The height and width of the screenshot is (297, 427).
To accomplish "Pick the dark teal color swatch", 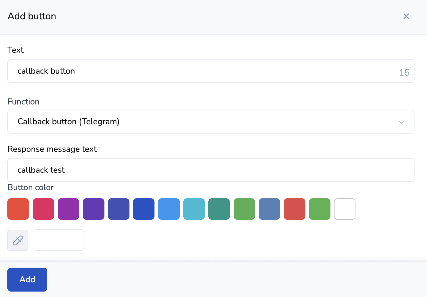I will tap(219, 209).
